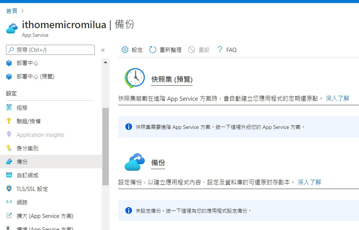Click the 部署中心 (預覽) cube icon
Image resolution: width=359 pixels, height=230 pixels.
[9, 76]
